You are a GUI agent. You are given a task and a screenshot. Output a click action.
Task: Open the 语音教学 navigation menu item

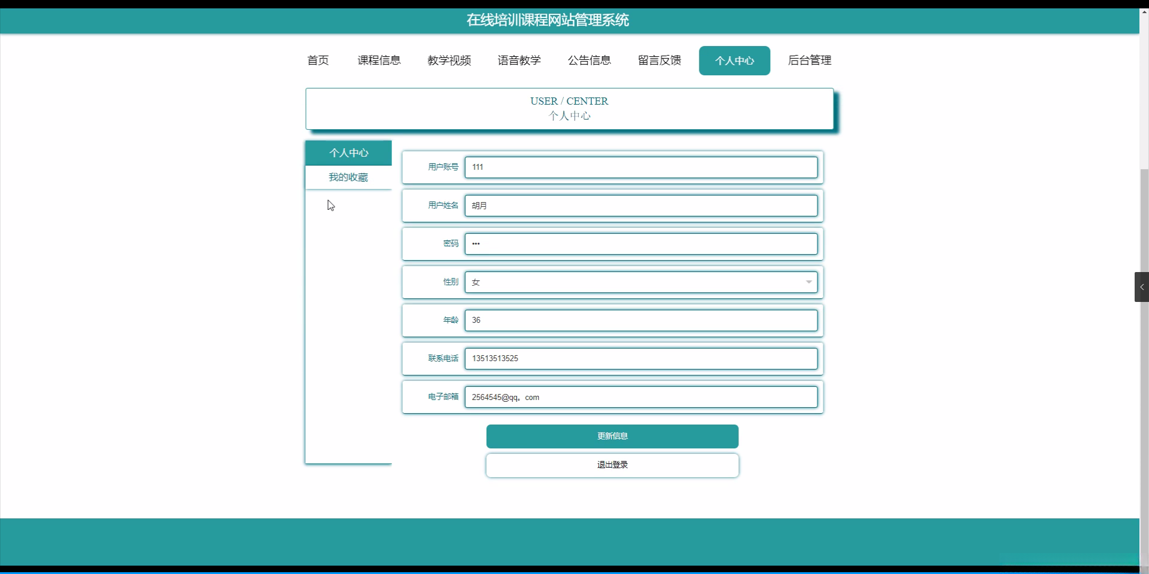tap(519, 60)
